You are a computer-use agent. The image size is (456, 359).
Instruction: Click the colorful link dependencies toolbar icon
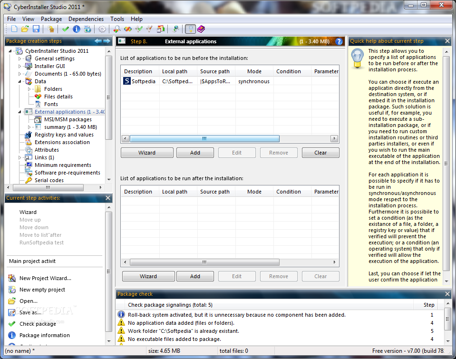click(x=128, y=29)
